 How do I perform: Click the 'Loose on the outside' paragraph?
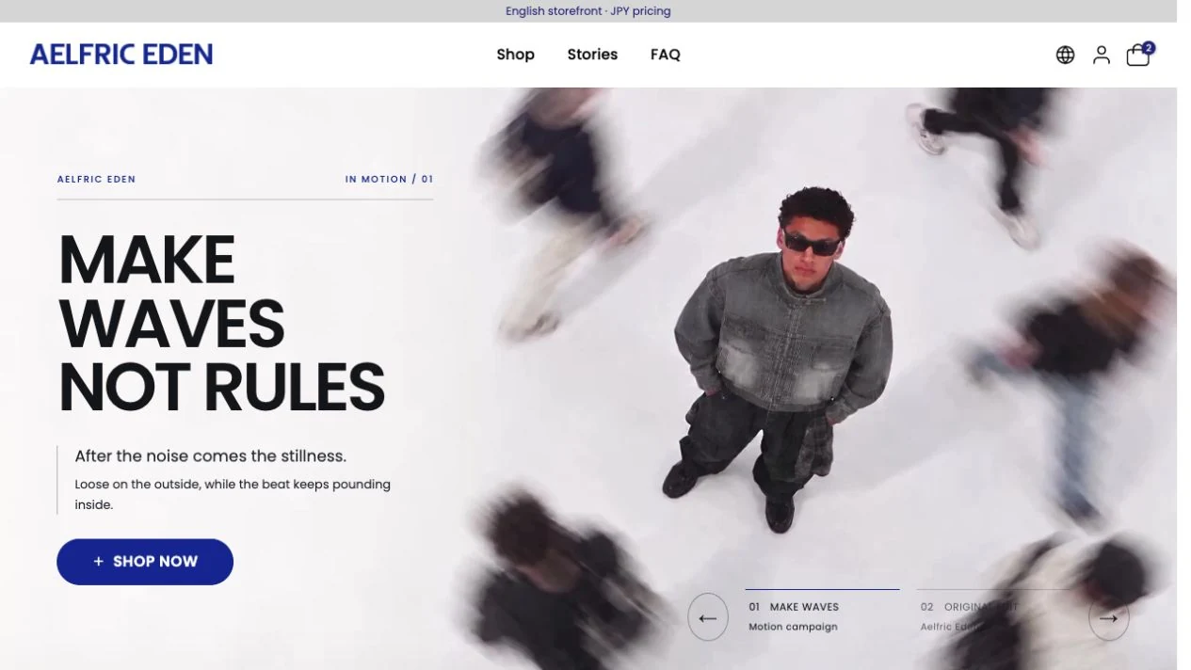[x=233, y=494]
